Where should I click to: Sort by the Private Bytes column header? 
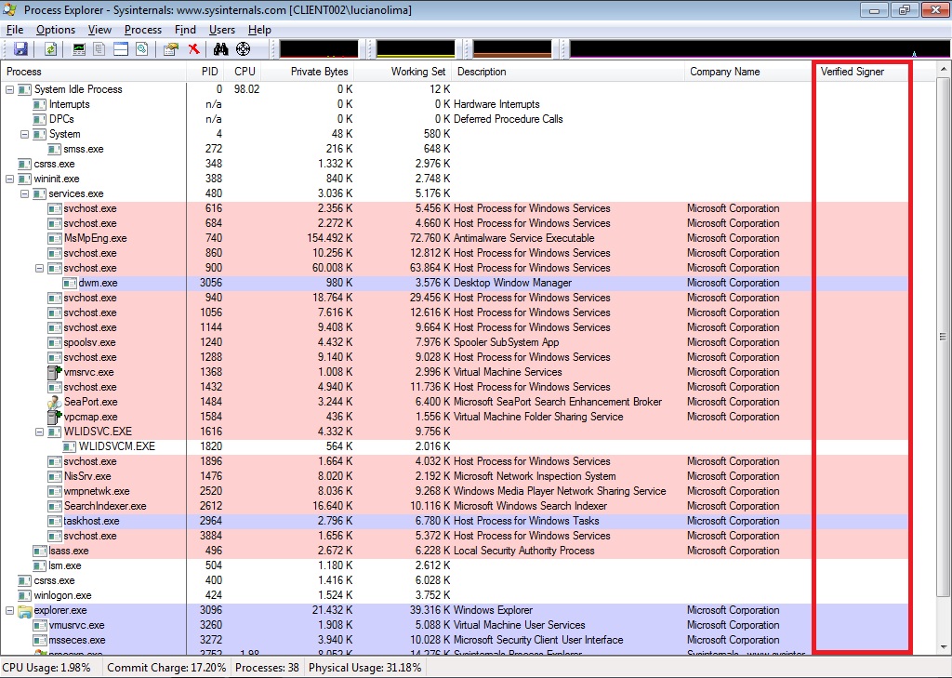point(308,72)
